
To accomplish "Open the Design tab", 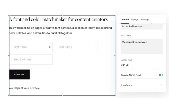I will coord(135,20).
